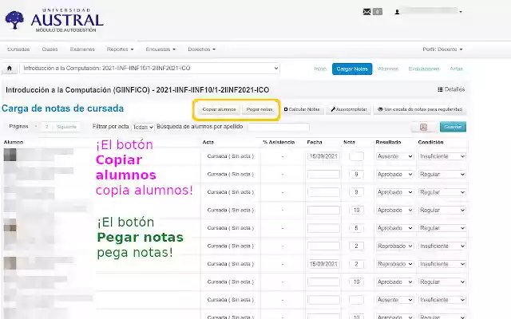Open the Derechos dropdown menu
Image resolution: width=511 pixels, height=319 pixels.
(201, 49)
